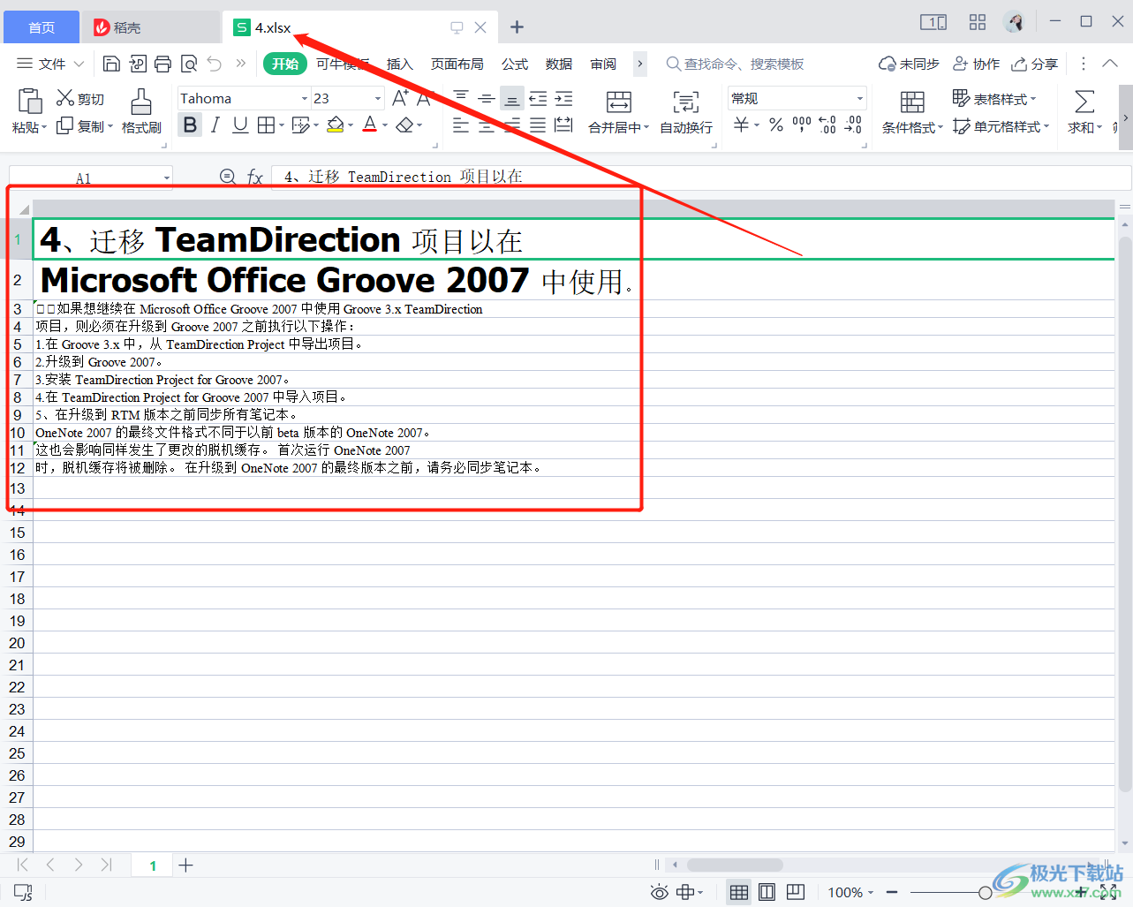
Task: Click the Save icon in quick toolbar
Action: click(x=111, y=64)
